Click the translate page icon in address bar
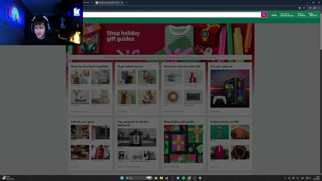The image size is (322, 181). (x=300, y=8)
